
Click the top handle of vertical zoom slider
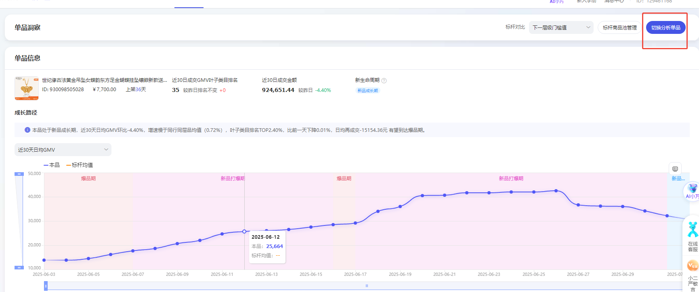[x=19, y=174]
